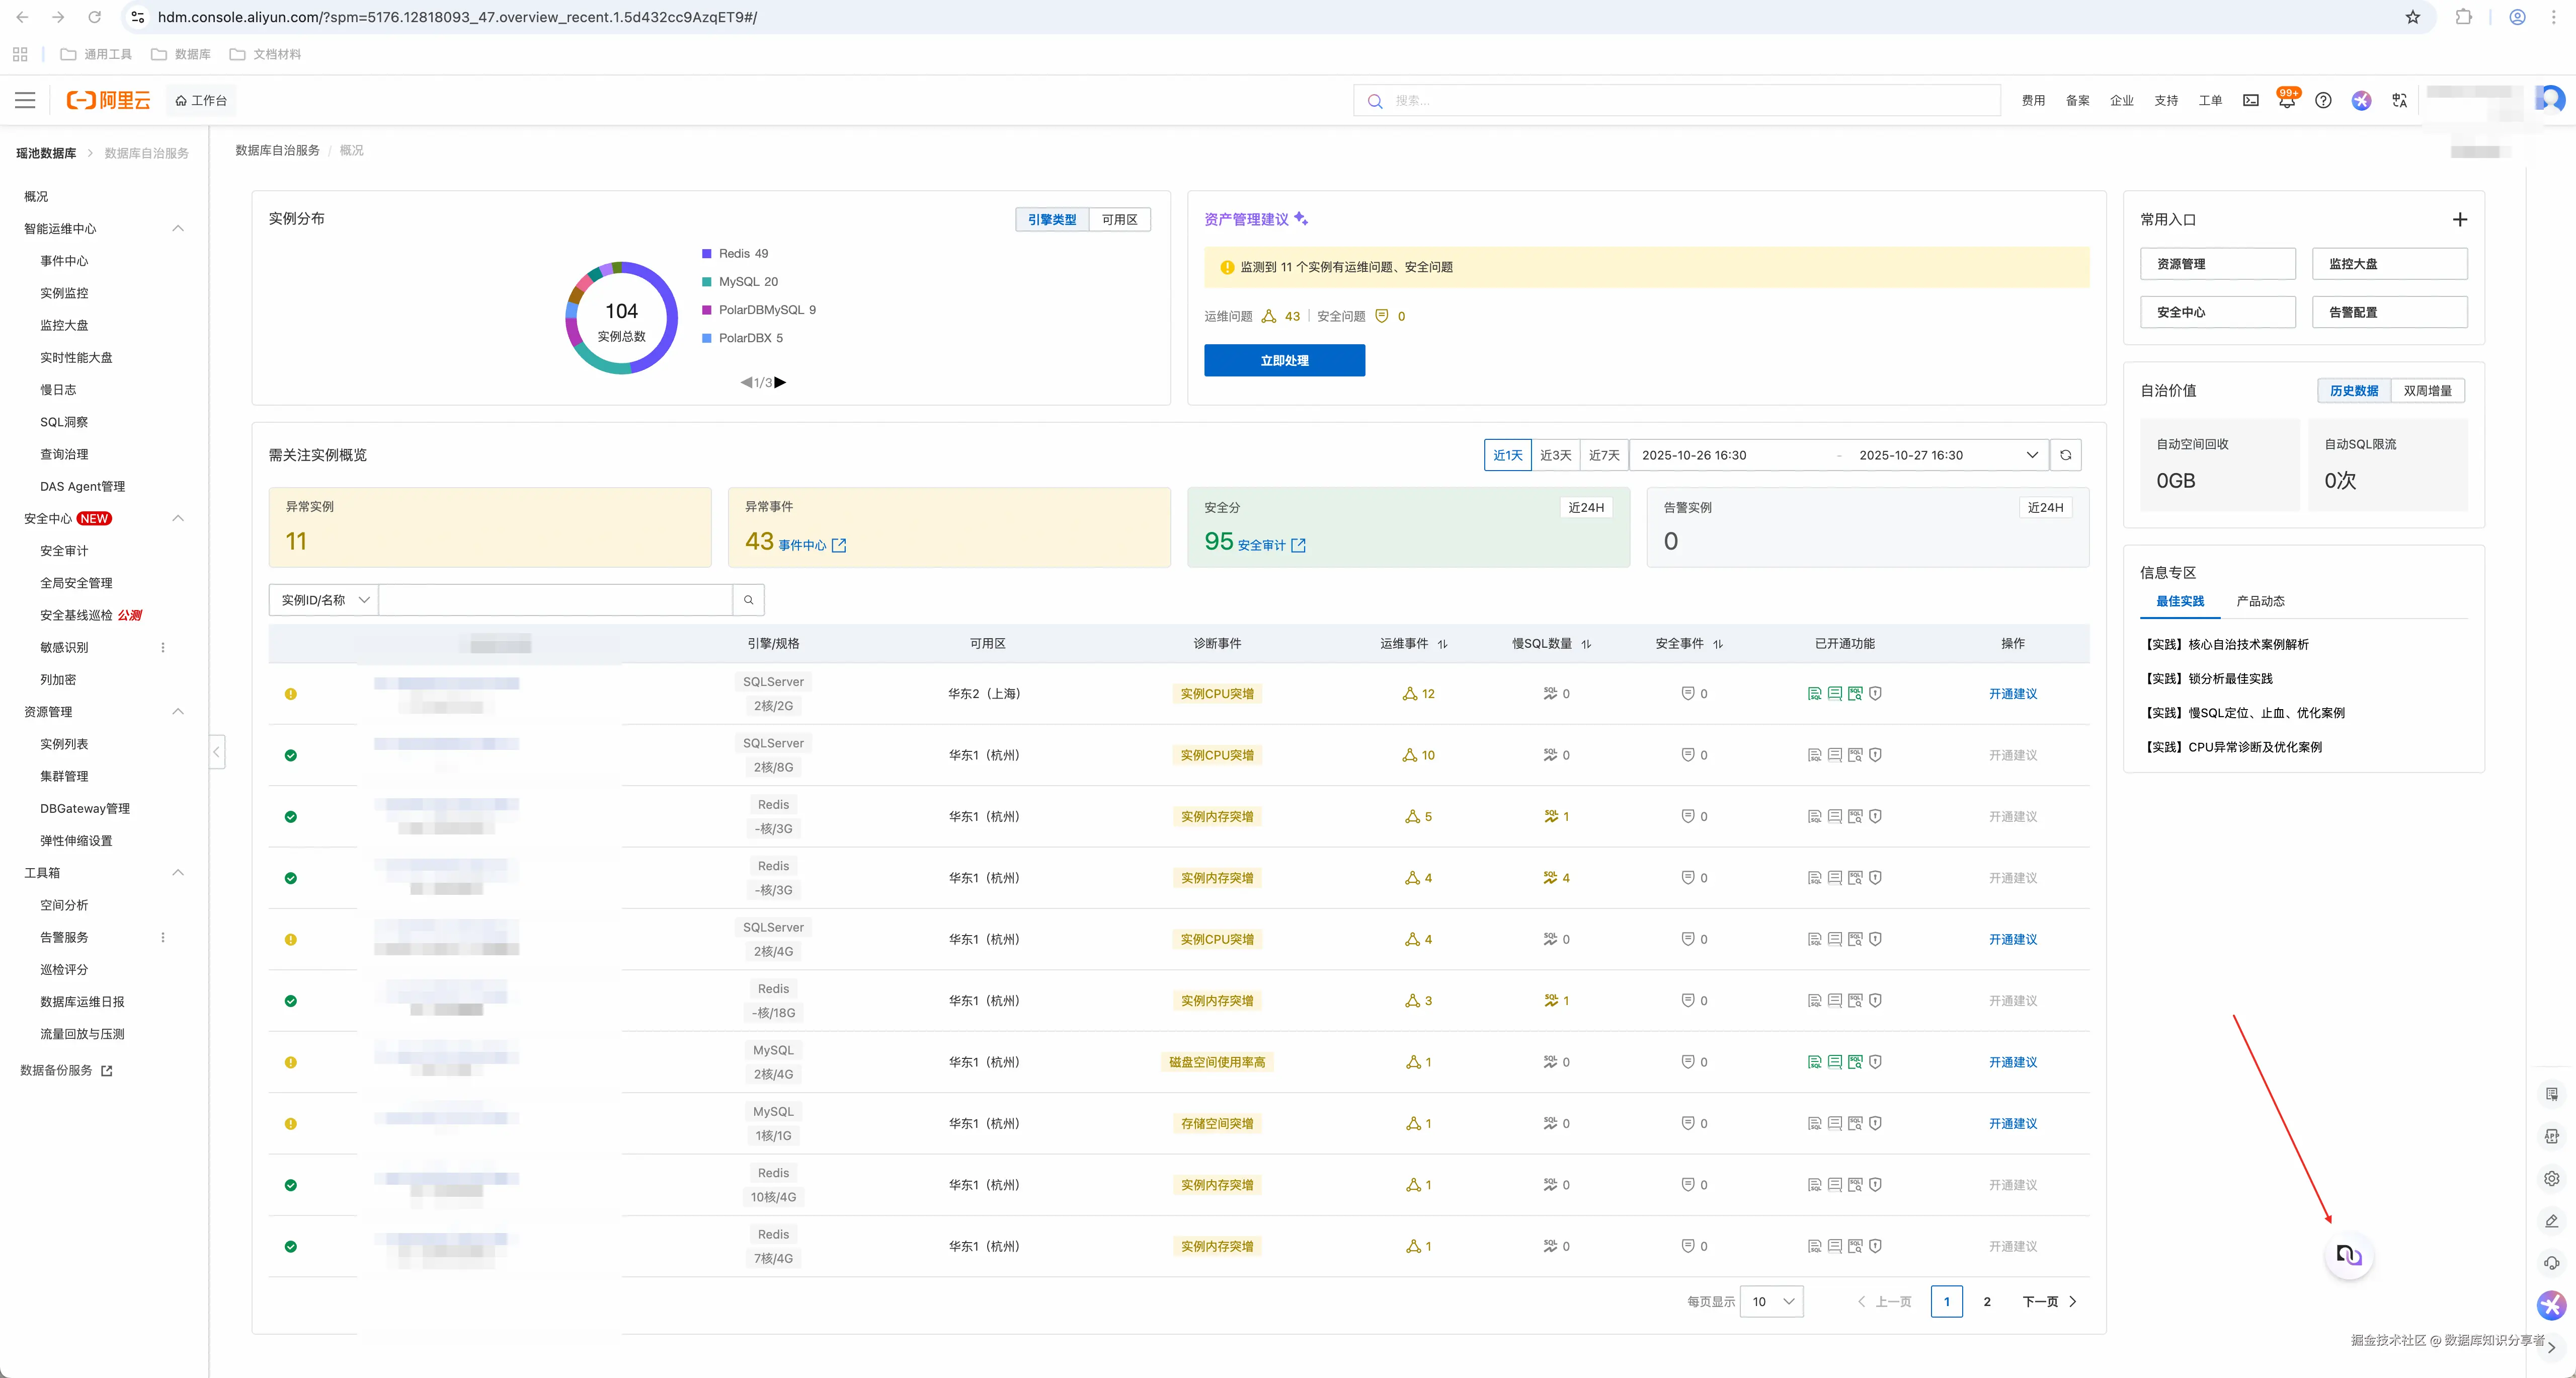Switch to the 产品动态 tab

pos(2260,601)
